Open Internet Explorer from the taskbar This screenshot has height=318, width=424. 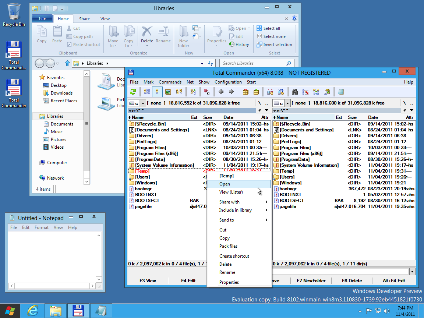(x=33, y=310)
